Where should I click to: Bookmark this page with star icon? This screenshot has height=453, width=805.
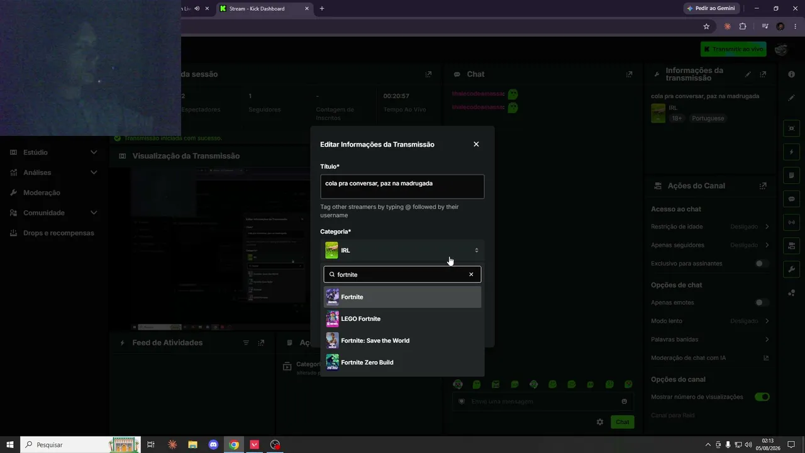[706, 26]
